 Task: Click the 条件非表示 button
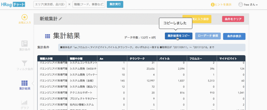click(x=234, y=36)
